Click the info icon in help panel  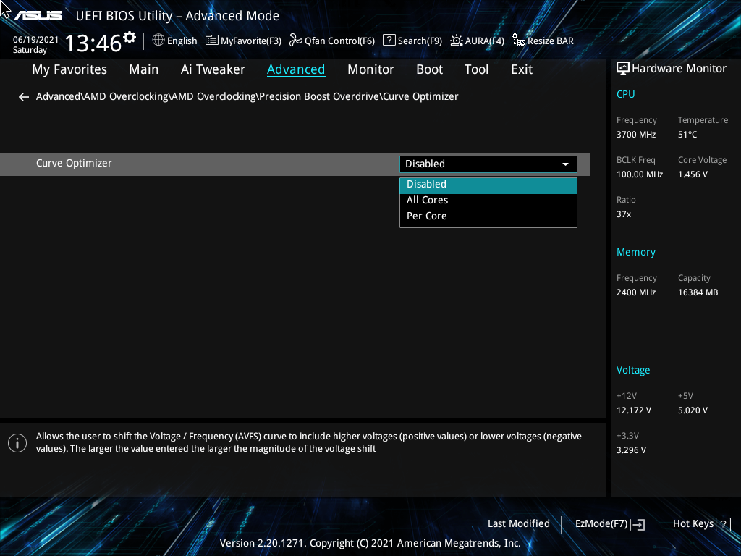pos(17,443)
